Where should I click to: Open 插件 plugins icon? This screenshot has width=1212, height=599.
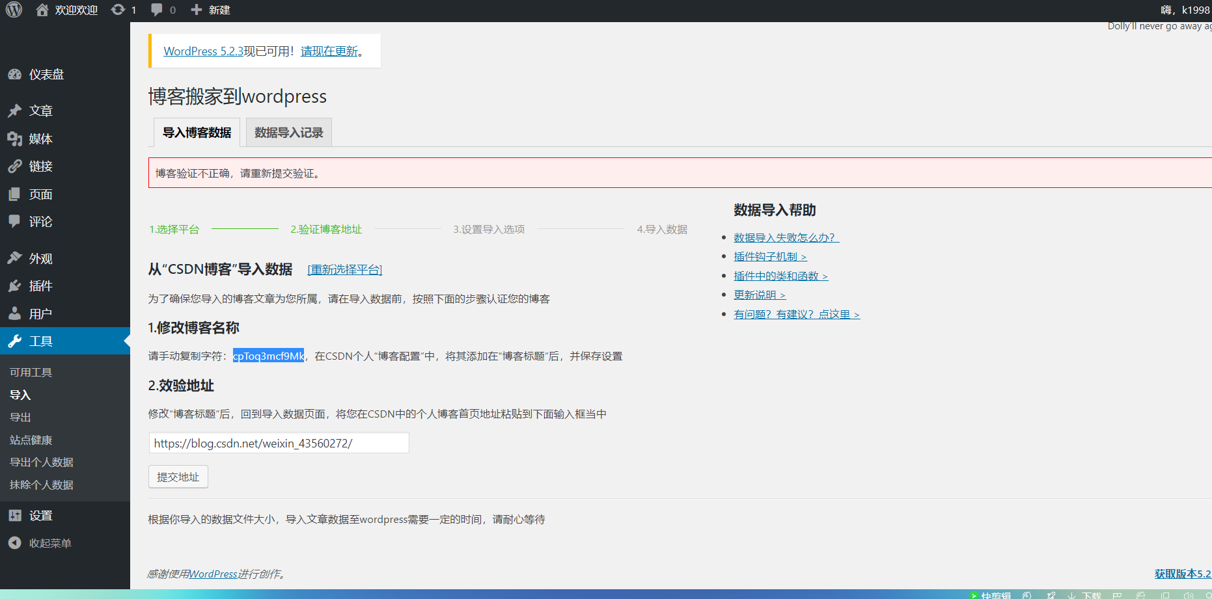pos(14,286)
